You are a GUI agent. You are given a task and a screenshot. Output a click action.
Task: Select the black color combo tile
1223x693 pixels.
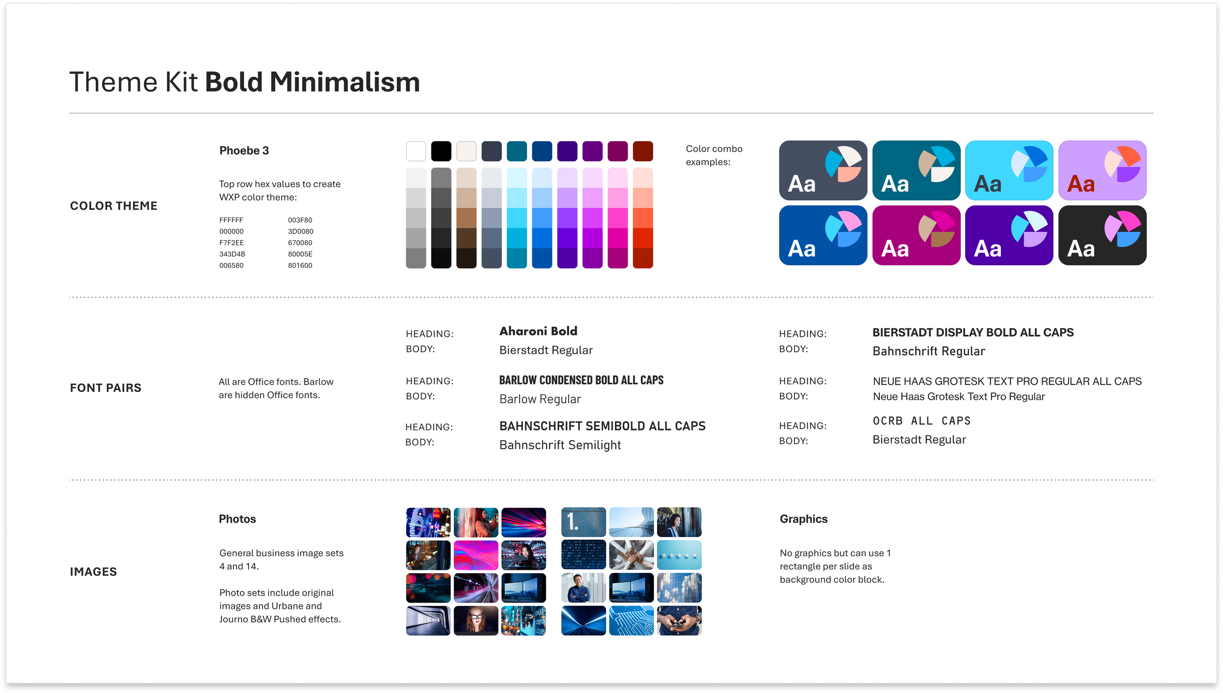pos(1102,235)
